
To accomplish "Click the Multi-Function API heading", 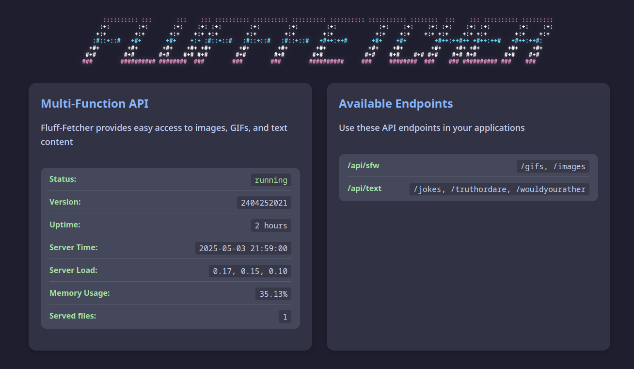I will [x=95, y=103].
